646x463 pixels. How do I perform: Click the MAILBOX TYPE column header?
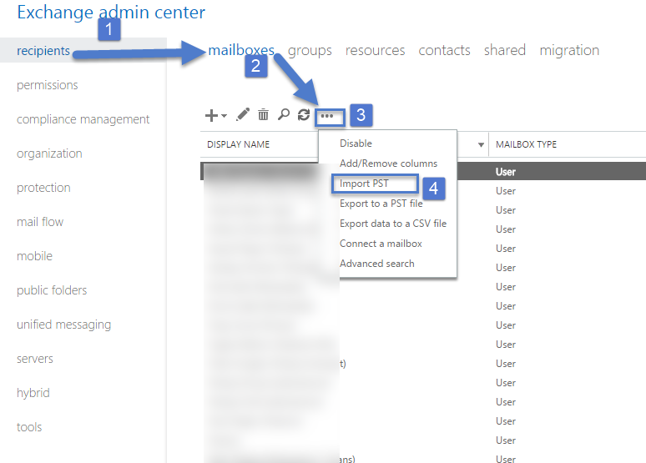(526, 144)
